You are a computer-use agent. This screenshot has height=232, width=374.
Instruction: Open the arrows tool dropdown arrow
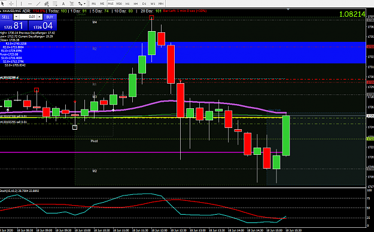point(84,4)
